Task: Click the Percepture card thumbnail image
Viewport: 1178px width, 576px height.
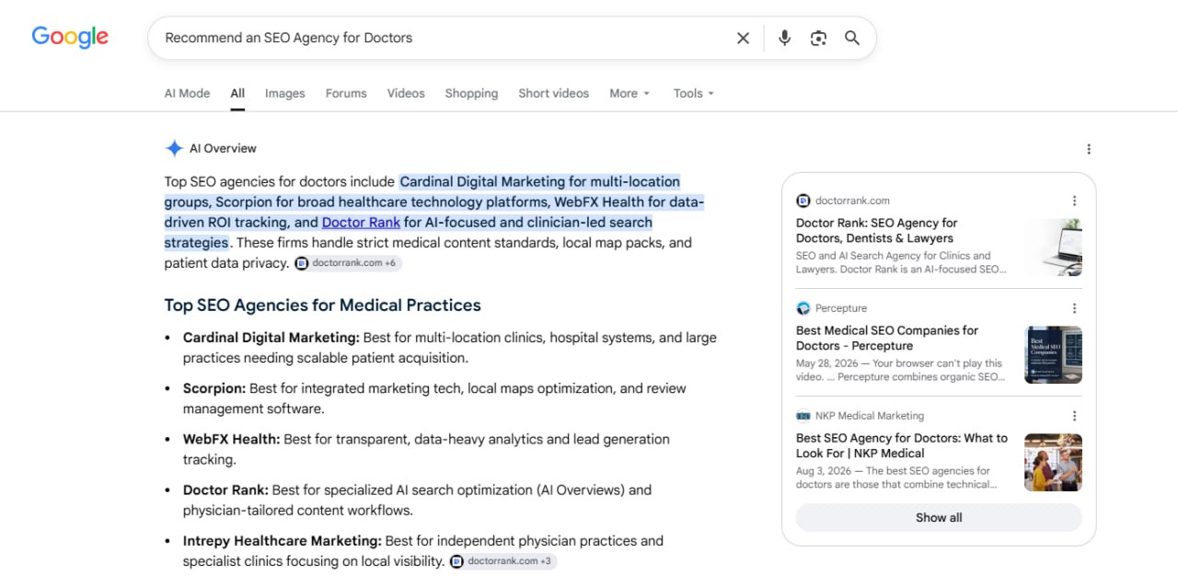Action: pos(1054,354)
